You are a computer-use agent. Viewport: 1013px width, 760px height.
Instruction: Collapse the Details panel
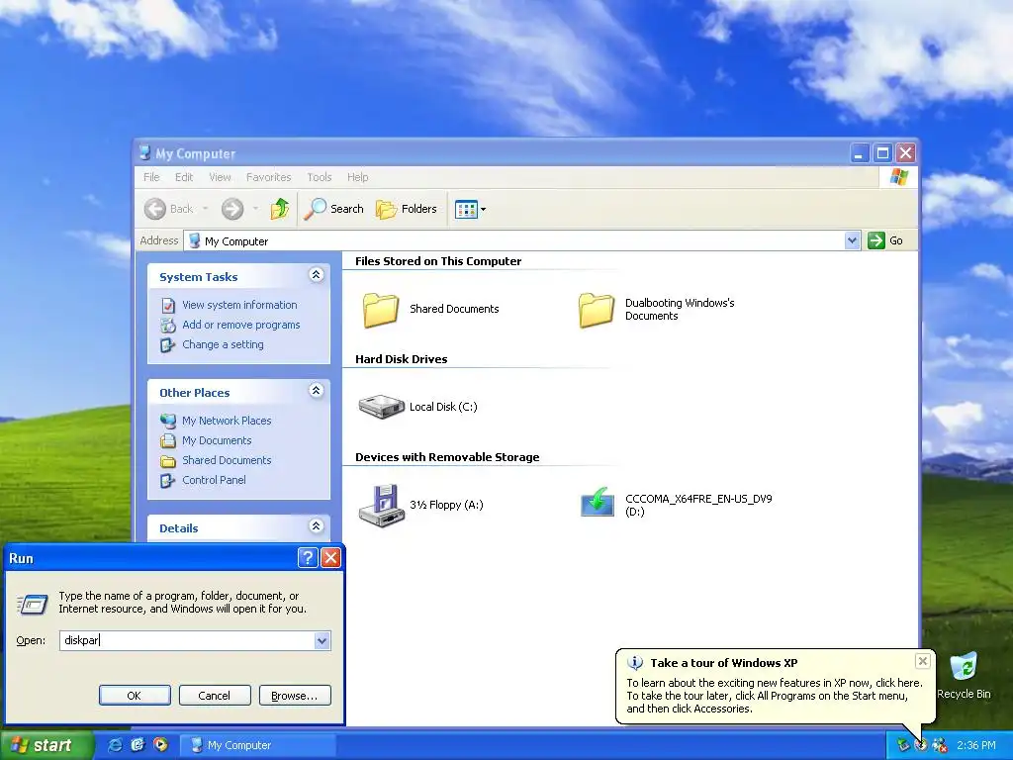click(316, 526)
